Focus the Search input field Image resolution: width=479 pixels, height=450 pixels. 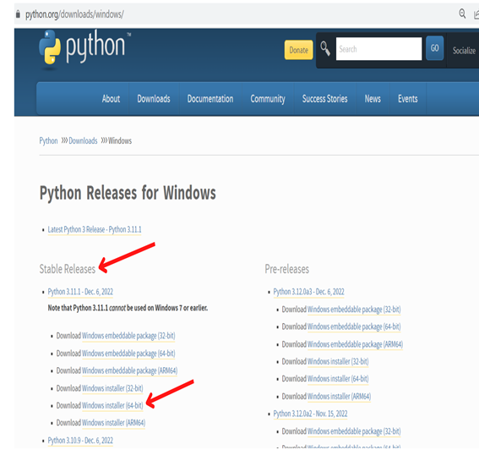click(x=378, y=49)
